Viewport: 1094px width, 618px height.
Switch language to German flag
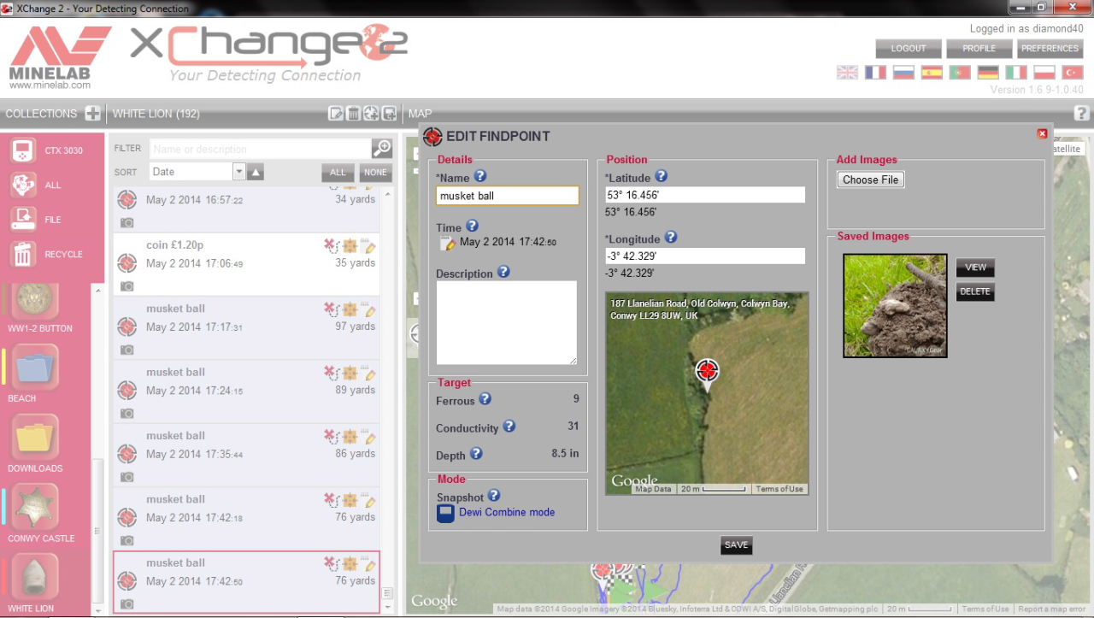[988, 73]
